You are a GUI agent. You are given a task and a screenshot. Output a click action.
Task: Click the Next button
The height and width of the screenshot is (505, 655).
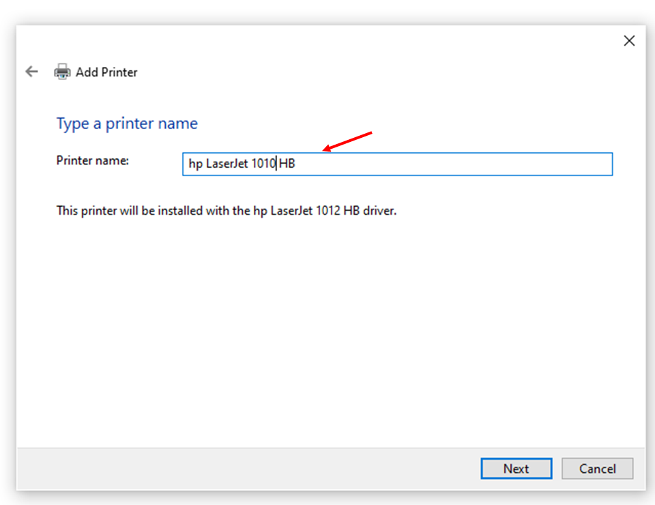tap(516, 469)
